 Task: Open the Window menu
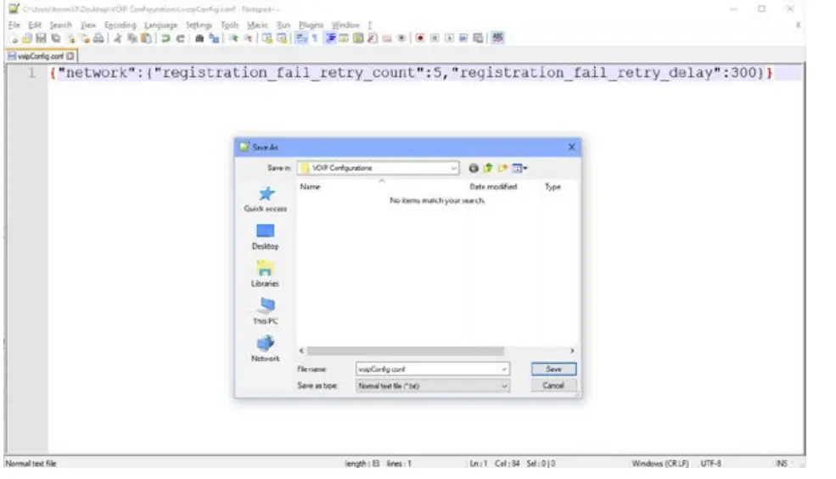(345, 25)
